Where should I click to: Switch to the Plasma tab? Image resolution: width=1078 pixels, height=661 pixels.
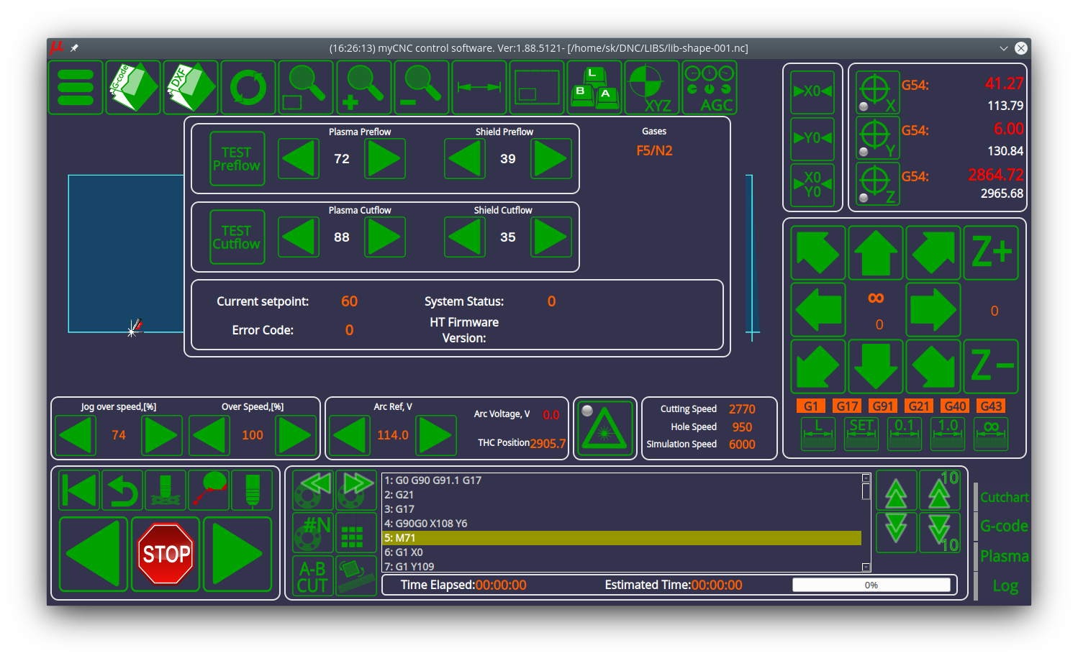[x=1004, y=556]
